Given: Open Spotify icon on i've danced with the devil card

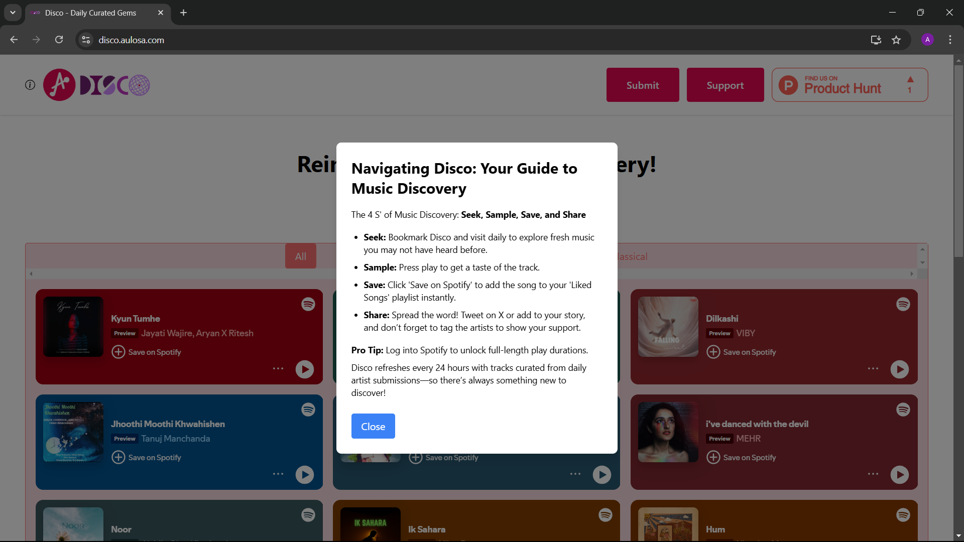Looking at the screenshot, I should 903,410.
